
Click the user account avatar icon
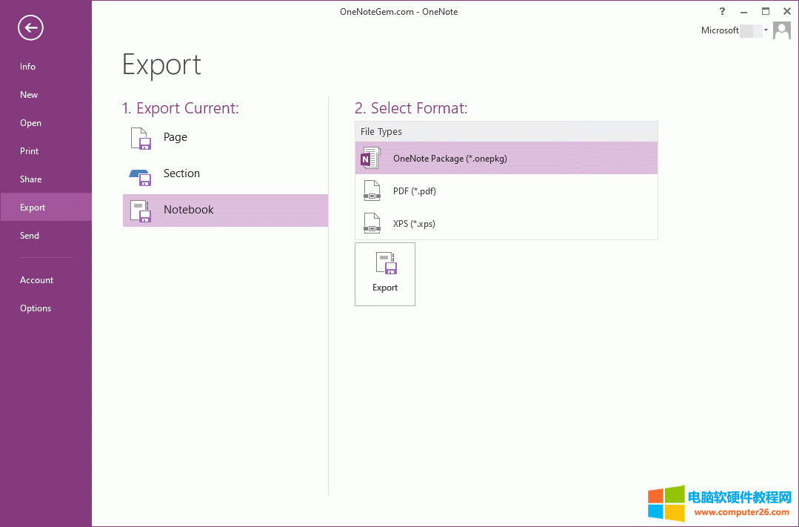(x=781, y=30)
